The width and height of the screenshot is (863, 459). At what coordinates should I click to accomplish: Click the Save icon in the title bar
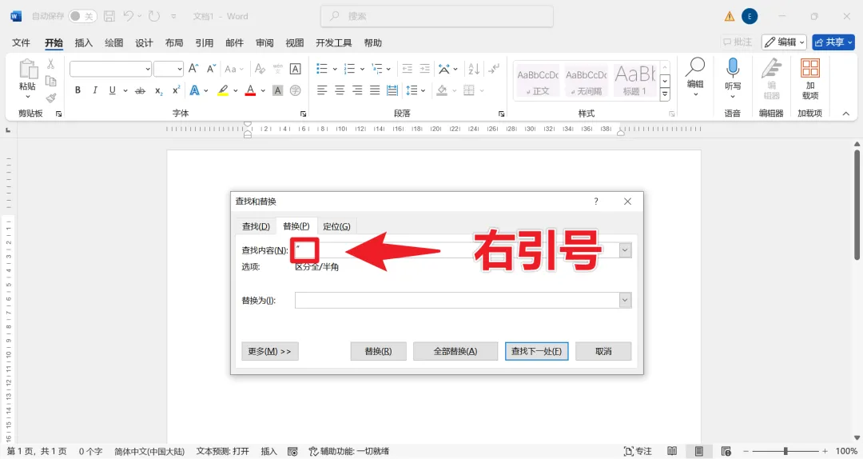[x=109, y=17]
